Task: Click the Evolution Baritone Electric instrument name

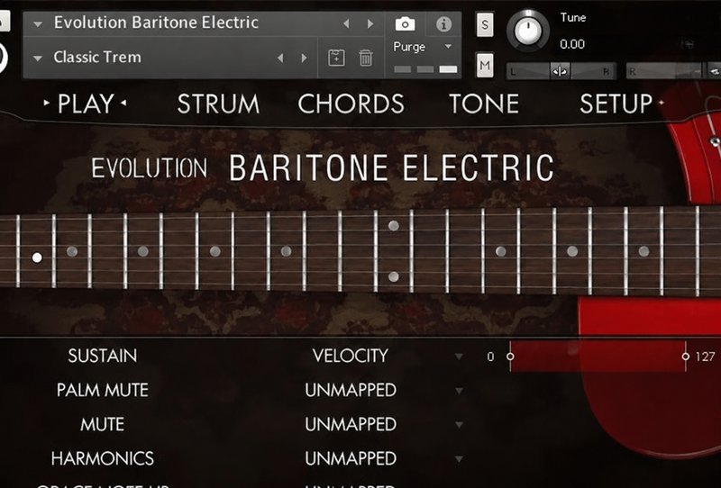Action: point(156,23)
